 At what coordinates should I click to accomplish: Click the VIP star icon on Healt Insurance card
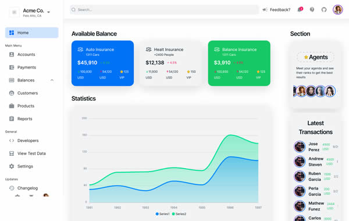coord(188,72)
